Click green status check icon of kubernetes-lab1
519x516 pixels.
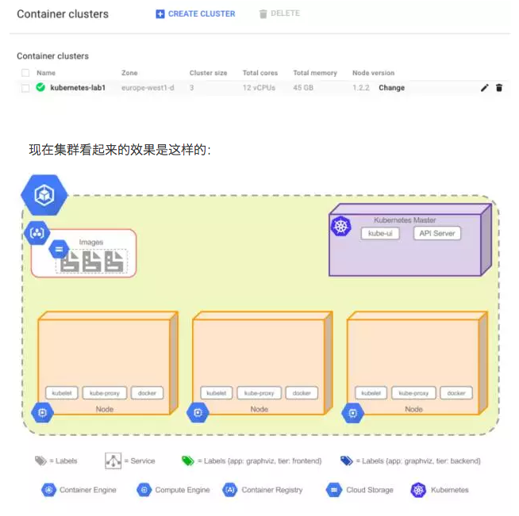40,87
